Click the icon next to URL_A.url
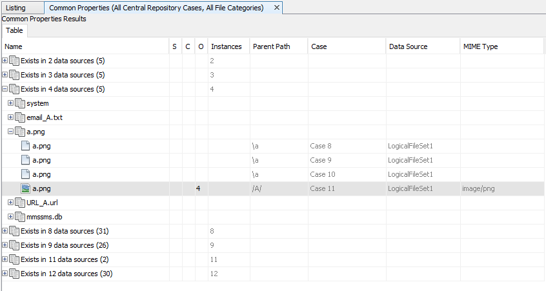This screenshot has width=546, height=291. (19, 203)
